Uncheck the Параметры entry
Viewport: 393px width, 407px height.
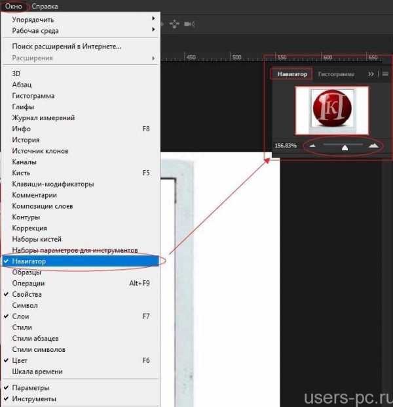pos(81,388)
